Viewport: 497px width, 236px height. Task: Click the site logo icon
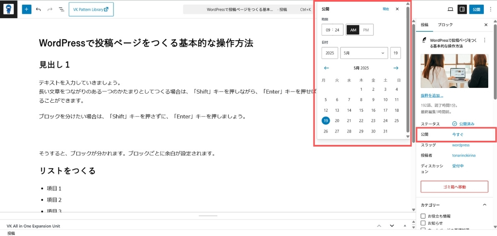(x=9, y=9)
